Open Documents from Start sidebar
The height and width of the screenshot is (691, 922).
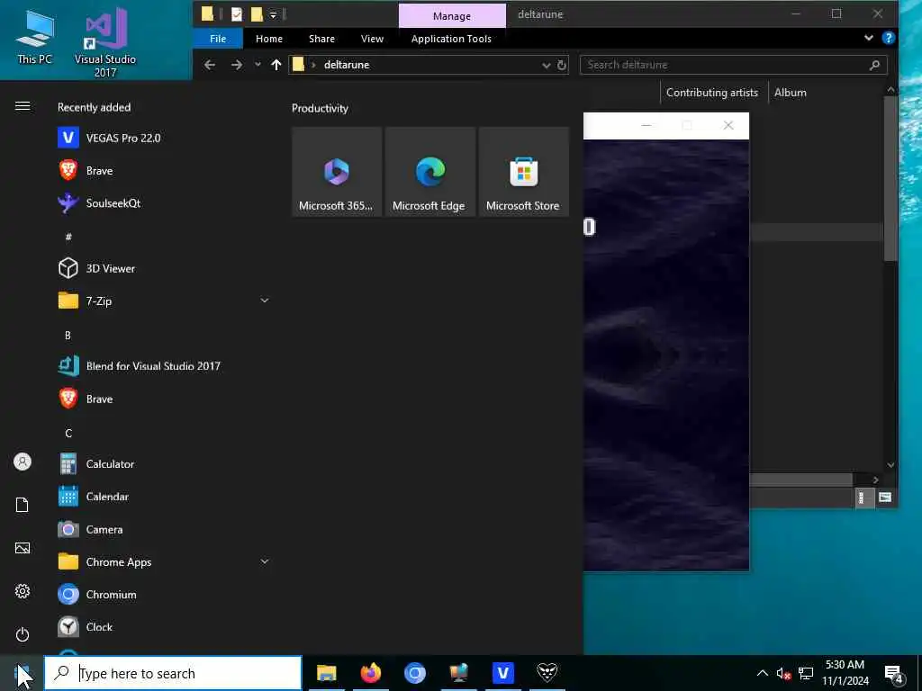pos(23,505)
